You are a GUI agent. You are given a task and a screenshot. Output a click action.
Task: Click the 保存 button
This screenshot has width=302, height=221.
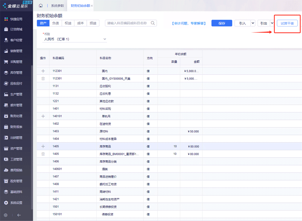pyautogui.click(x=222, y=23)
